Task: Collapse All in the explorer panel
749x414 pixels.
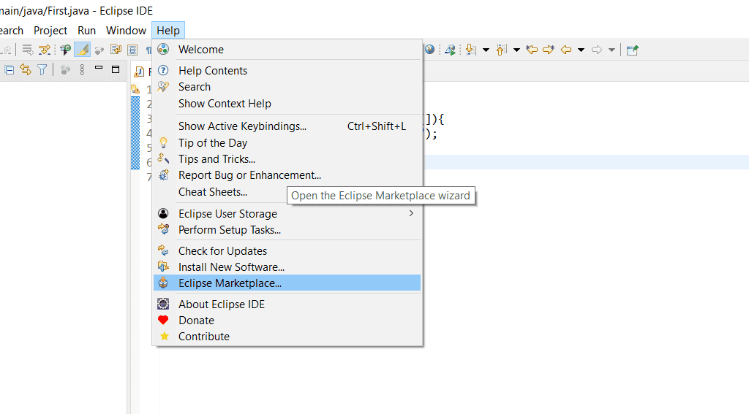Action: (x=9, y=70)
